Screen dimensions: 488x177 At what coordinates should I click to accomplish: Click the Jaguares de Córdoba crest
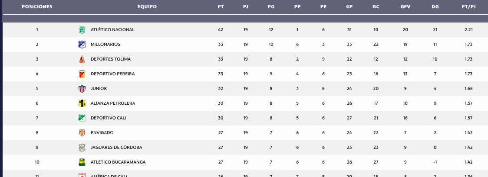click(x=82, y=148)
